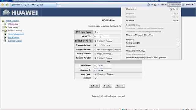Click the SmartAX MT800 folder icon
This screenshot has width=196, height=110.
coord(3,20)
